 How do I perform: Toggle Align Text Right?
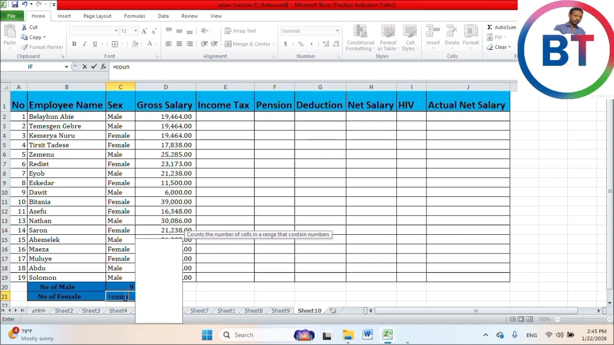(x=189, y=44)
